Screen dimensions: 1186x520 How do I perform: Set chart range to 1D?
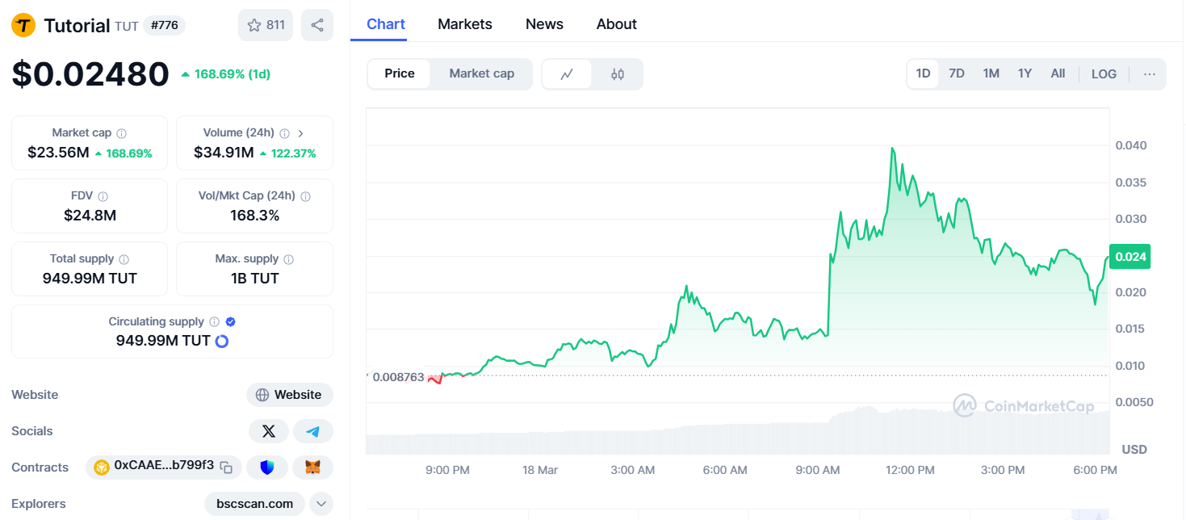click(x=923, y=73)
